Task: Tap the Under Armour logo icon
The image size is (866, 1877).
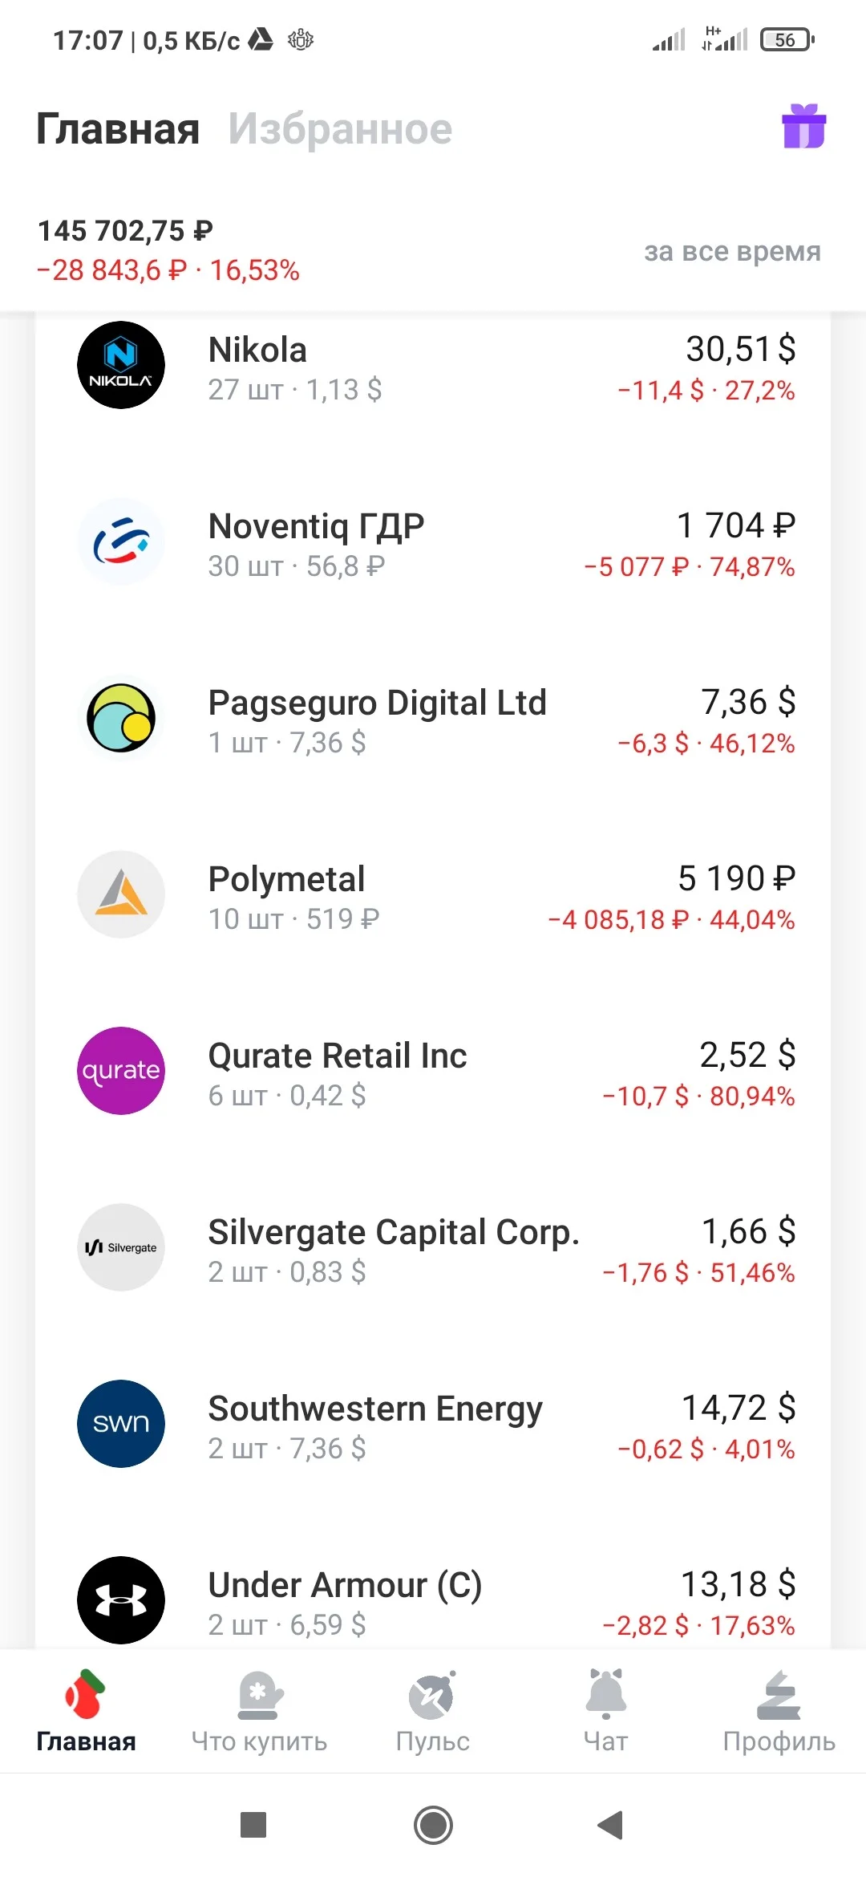Action: click(x=121, y=1600)
